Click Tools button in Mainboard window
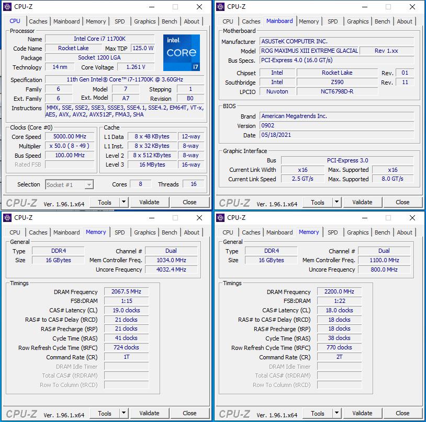The height and width of the screenshot is (422, 426). [x=318, y=202]
